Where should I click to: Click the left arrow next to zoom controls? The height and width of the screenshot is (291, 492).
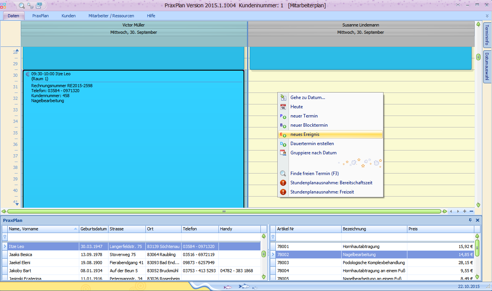click(x=452, y=211)
